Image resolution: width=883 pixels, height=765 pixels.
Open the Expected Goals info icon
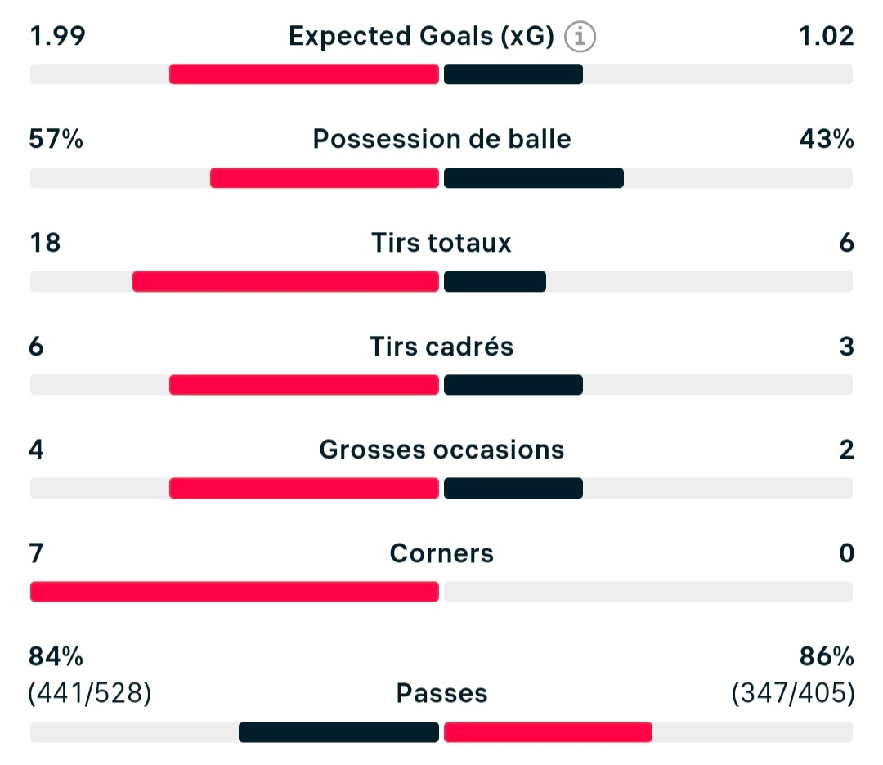(x=580, y=37)
